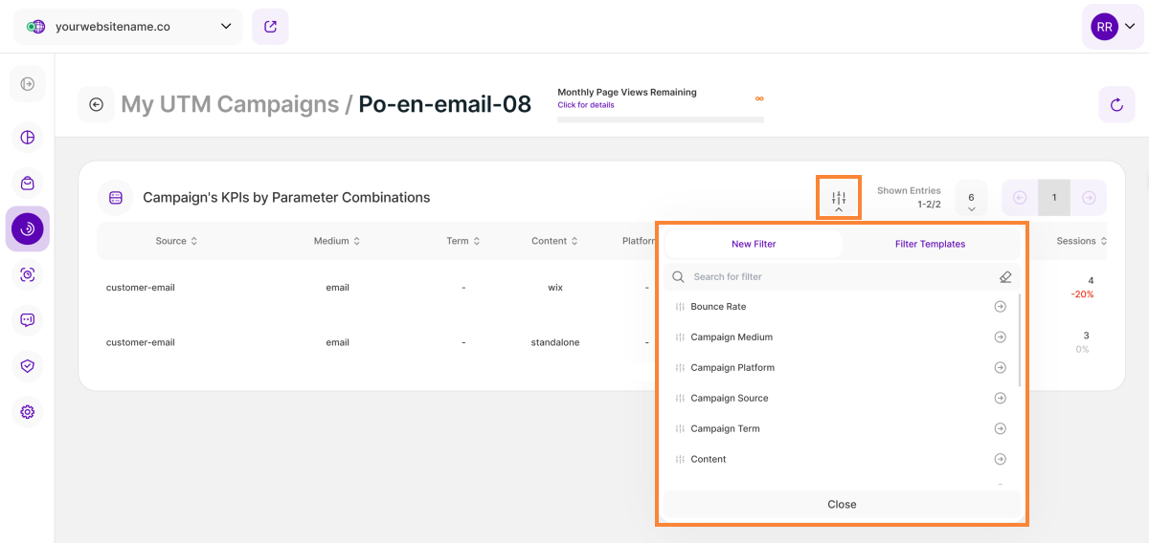
Task: Close the filter panel
Action: click(842, 504)
